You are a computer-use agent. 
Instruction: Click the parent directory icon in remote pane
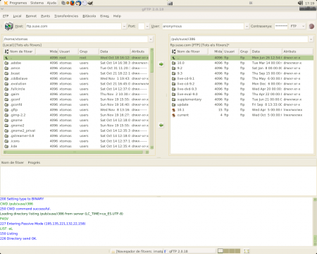[174, 58]
